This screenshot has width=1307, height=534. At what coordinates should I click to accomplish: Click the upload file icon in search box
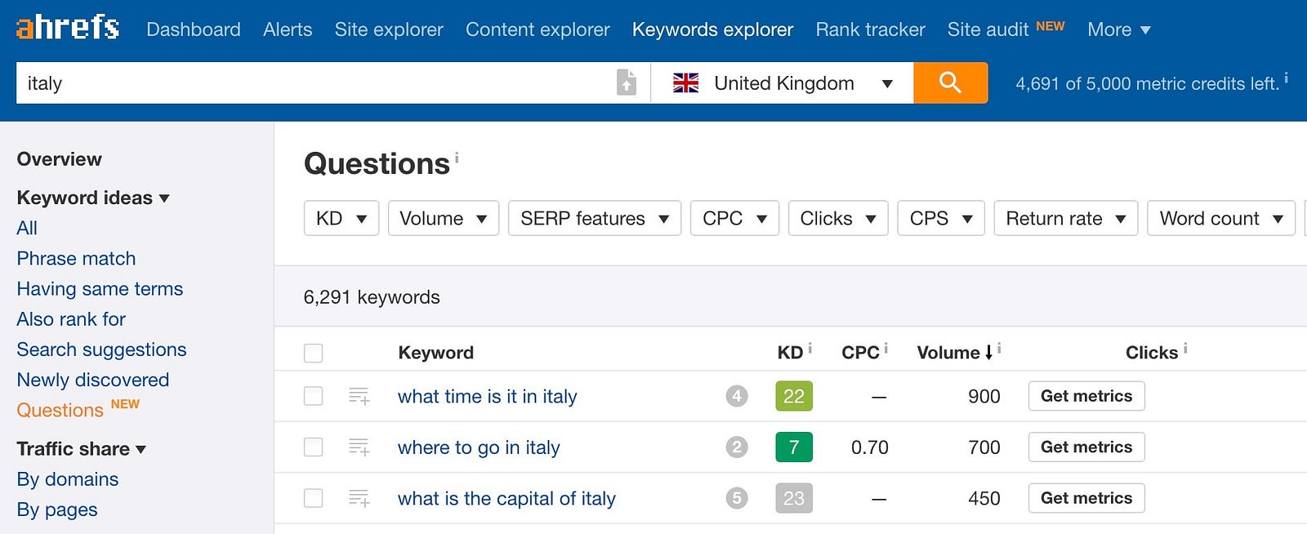tap(626, 82)
